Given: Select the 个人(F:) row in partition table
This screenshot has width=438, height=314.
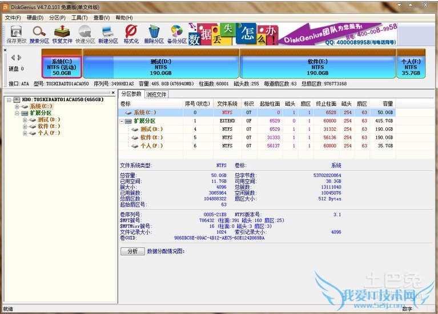Looking at the screenshot, I should point(257,146).
